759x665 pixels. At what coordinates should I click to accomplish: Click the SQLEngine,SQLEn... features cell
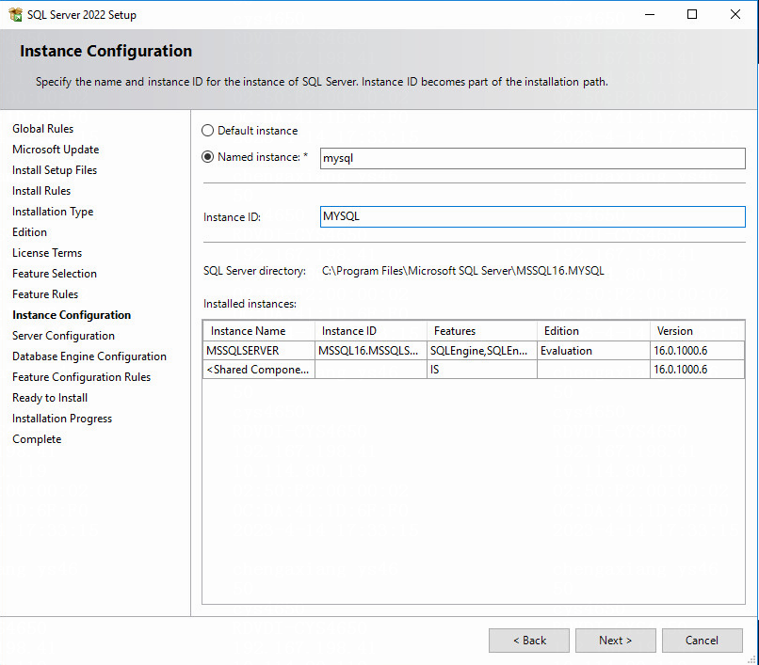tap(482, 351)
